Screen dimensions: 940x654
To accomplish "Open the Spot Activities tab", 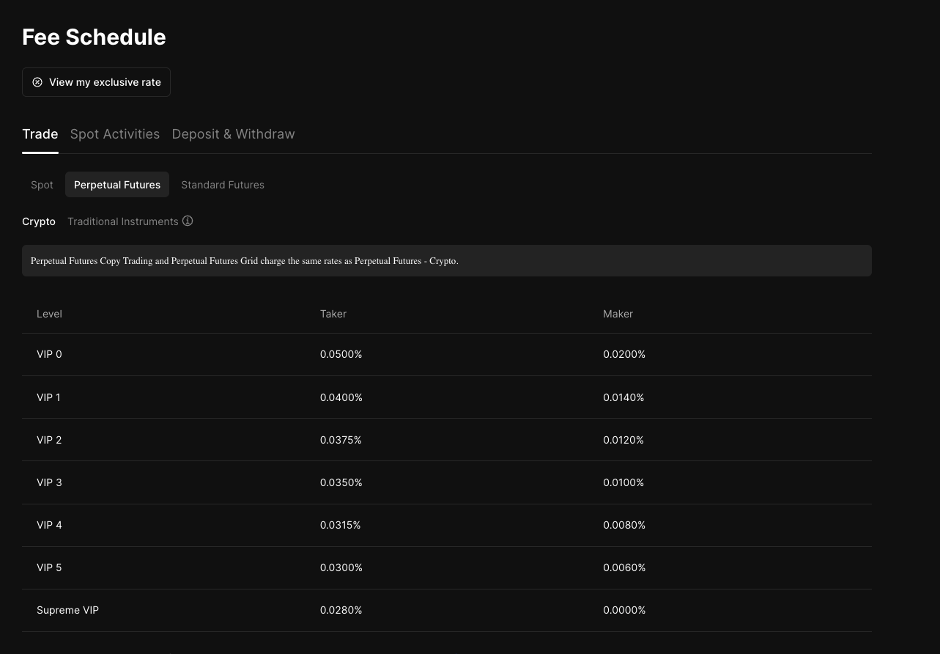I will [x=115, y=134].
